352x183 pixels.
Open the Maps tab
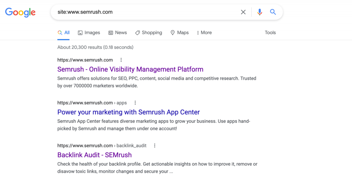pos(179,33)
